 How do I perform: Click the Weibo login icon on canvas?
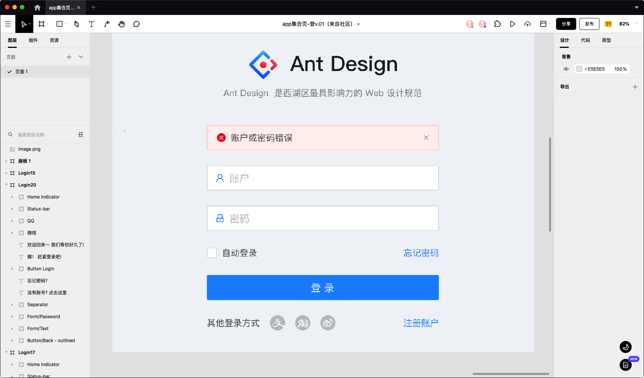click(328, 323)
